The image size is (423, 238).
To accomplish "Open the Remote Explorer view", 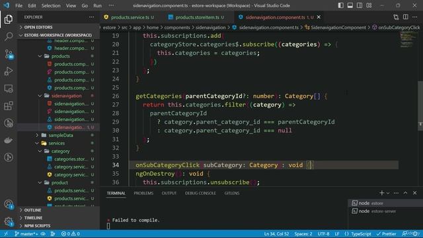I will pos(9,89).
